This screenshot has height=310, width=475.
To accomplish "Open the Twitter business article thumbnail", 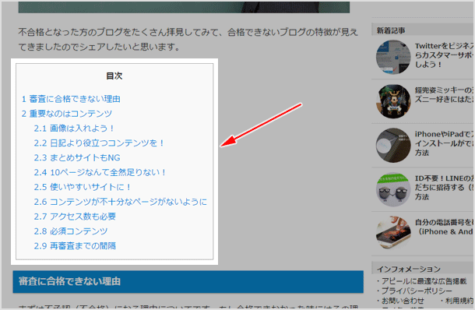I will click(393, 58).
